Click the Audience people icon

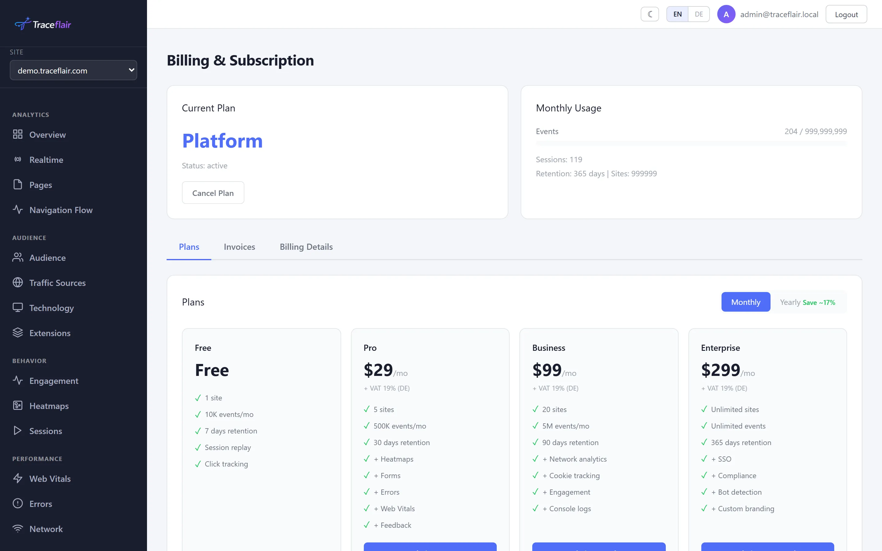pyautogui.click(x=17, y=257)
